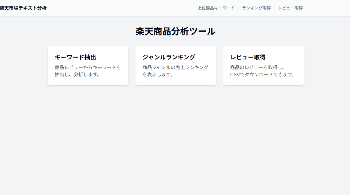
Task: Click the description 商品ジャンルの売上ランキングを表示します。
Action: (x=175, y=71)
